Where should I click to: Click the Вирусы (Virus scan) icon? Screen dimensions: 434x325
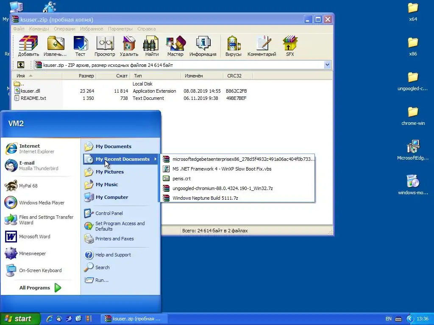tap(234, 46)
